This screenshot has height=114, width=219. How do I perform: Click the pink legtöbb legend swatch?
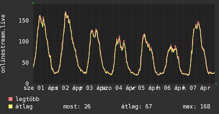tap(11, 99)
